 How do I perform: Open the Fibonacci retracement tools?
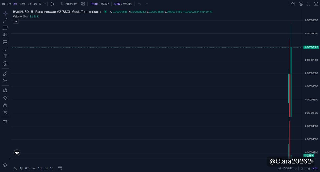click(5, 28)
